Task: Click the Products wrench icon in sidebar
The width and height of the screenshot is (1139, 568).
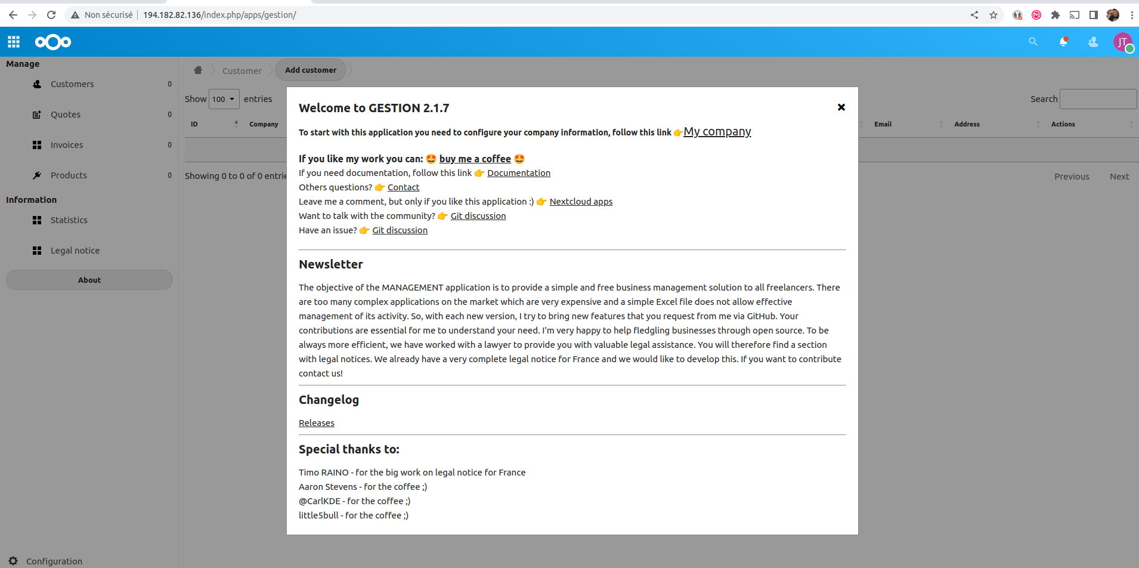Action: pos(37,175)
